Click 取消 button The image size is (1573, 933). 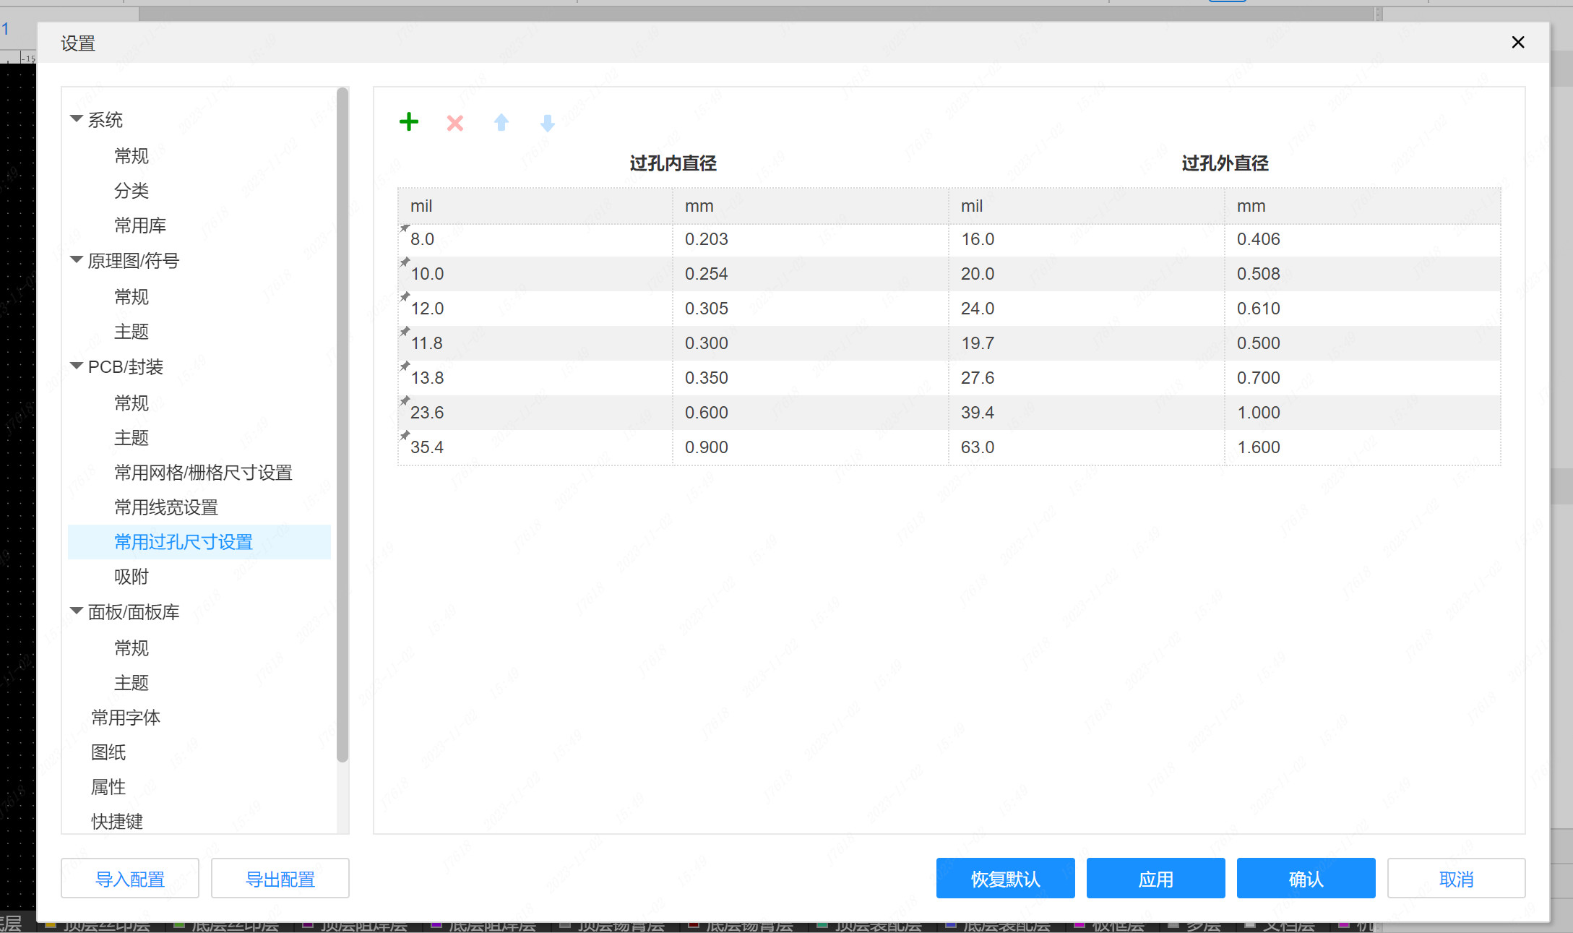[1457, 878]
